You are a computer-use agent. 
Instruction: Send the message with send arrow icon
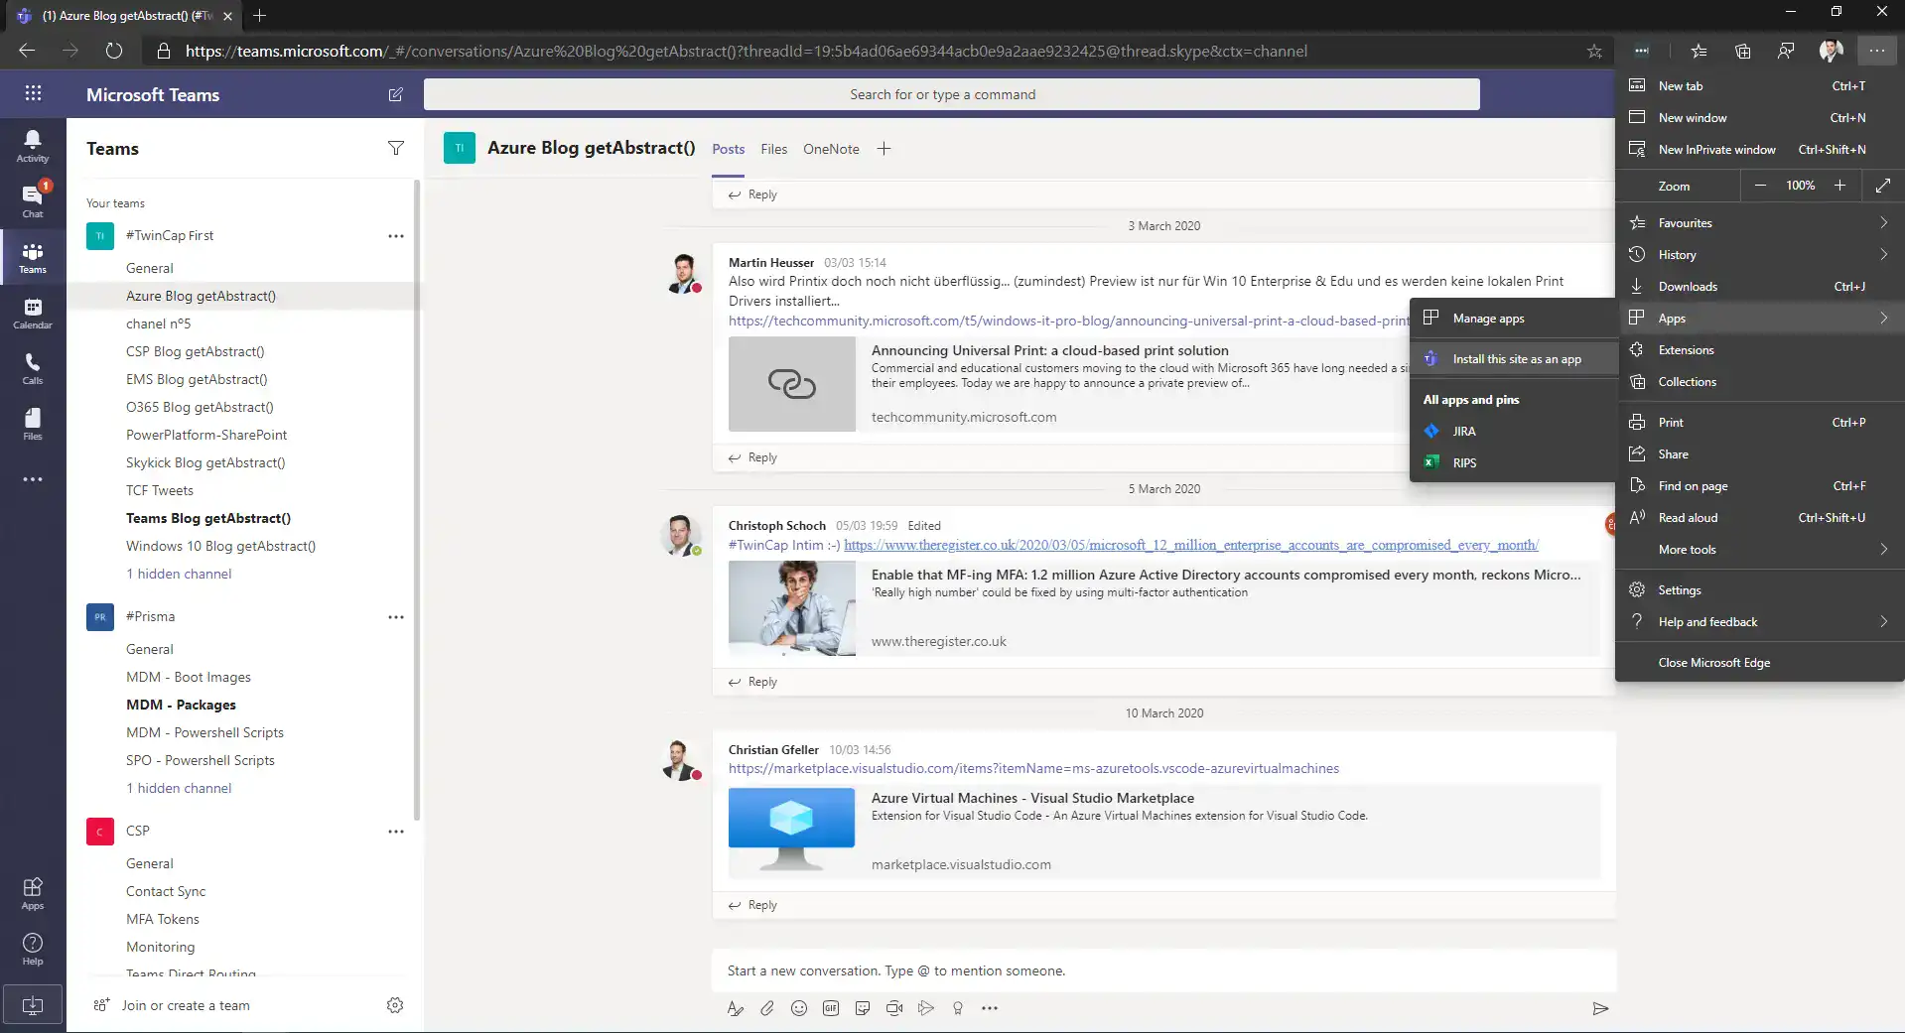[1600, 1008]
